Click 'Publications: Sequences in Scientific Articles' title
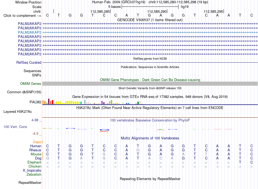Screen dimensions: 258x189 pyautogui.click(x=150, y=67)
